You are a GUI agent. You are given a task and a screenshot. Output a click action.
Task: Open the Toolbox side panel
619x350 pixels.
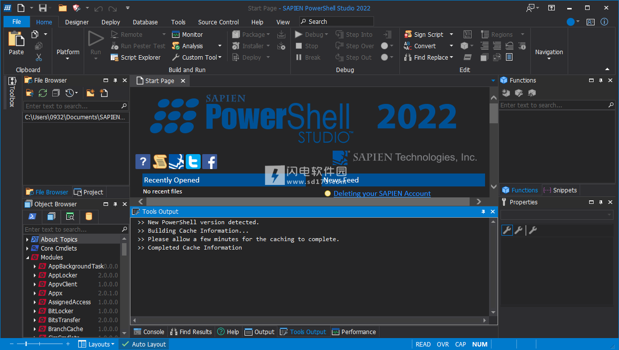point(12,92)
